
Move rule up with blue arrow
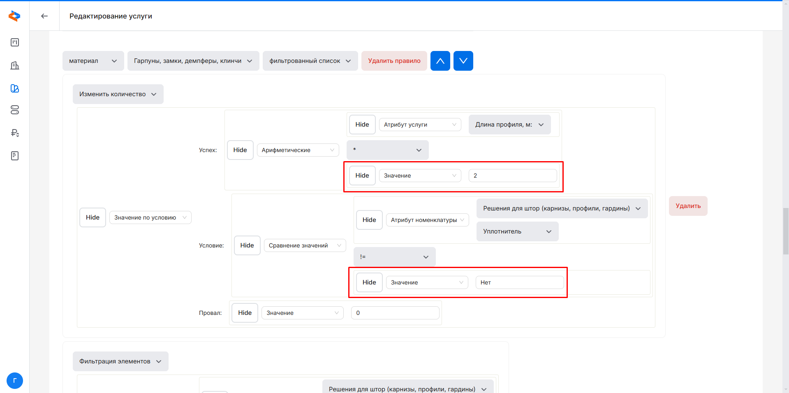tap(440, 61)
